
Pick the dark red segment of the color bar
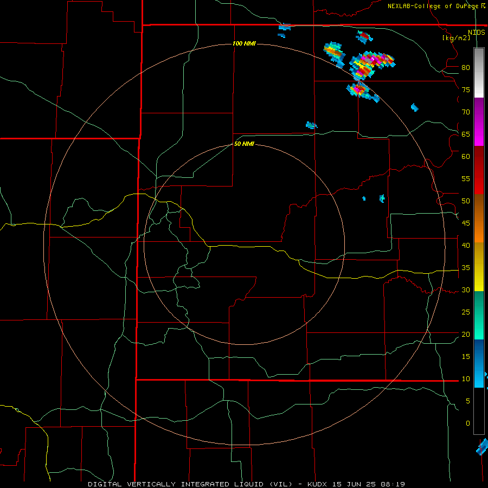[479, 170]
